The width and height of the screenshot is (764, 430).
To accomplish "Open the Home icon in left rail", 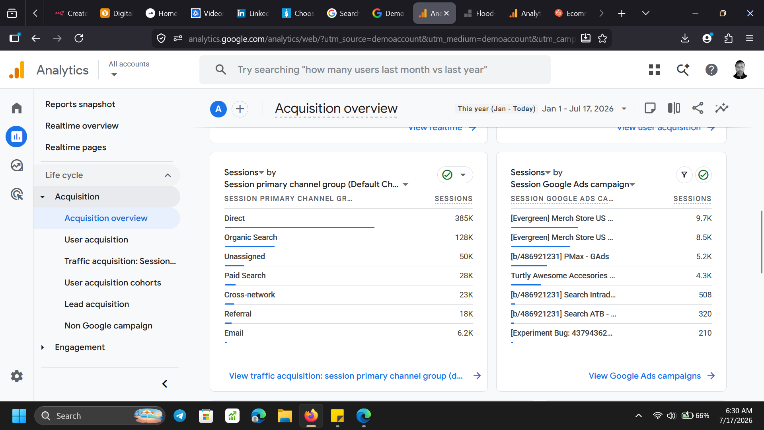I will [17, 108].
